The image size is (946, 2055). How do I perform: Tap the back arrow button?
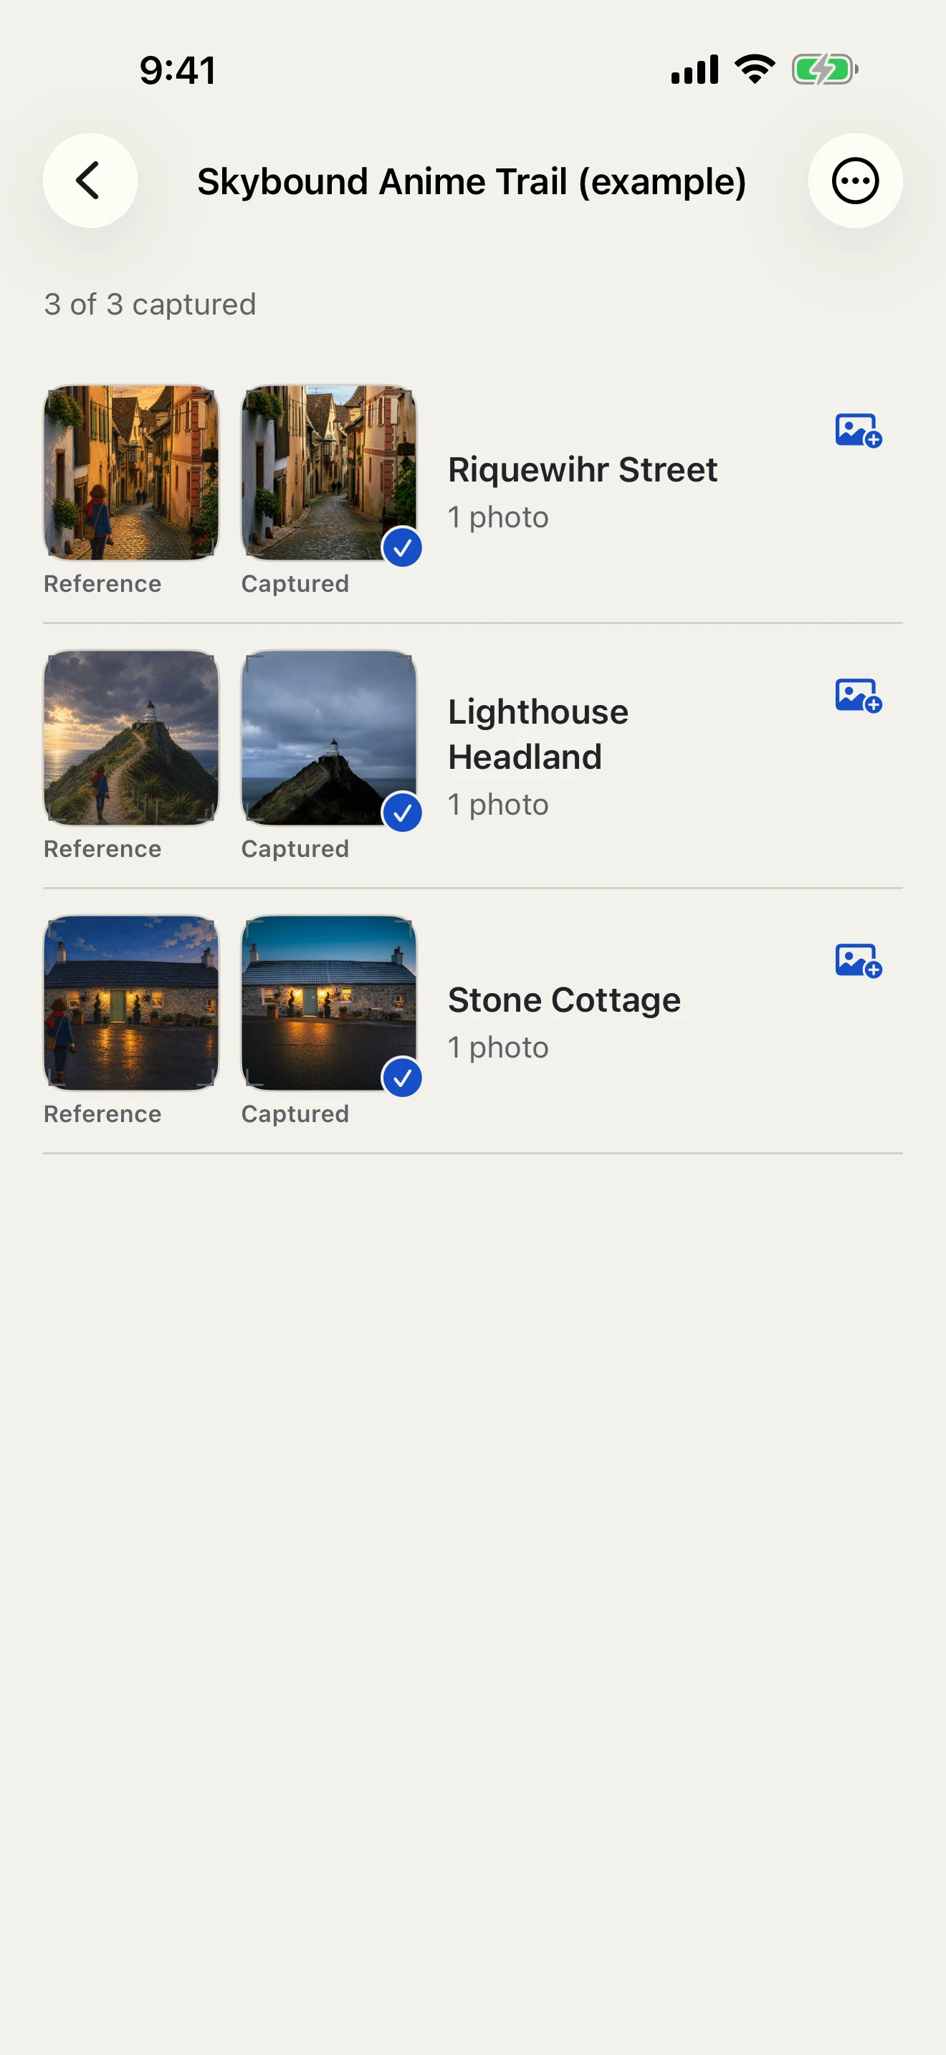tap(90, 181)
